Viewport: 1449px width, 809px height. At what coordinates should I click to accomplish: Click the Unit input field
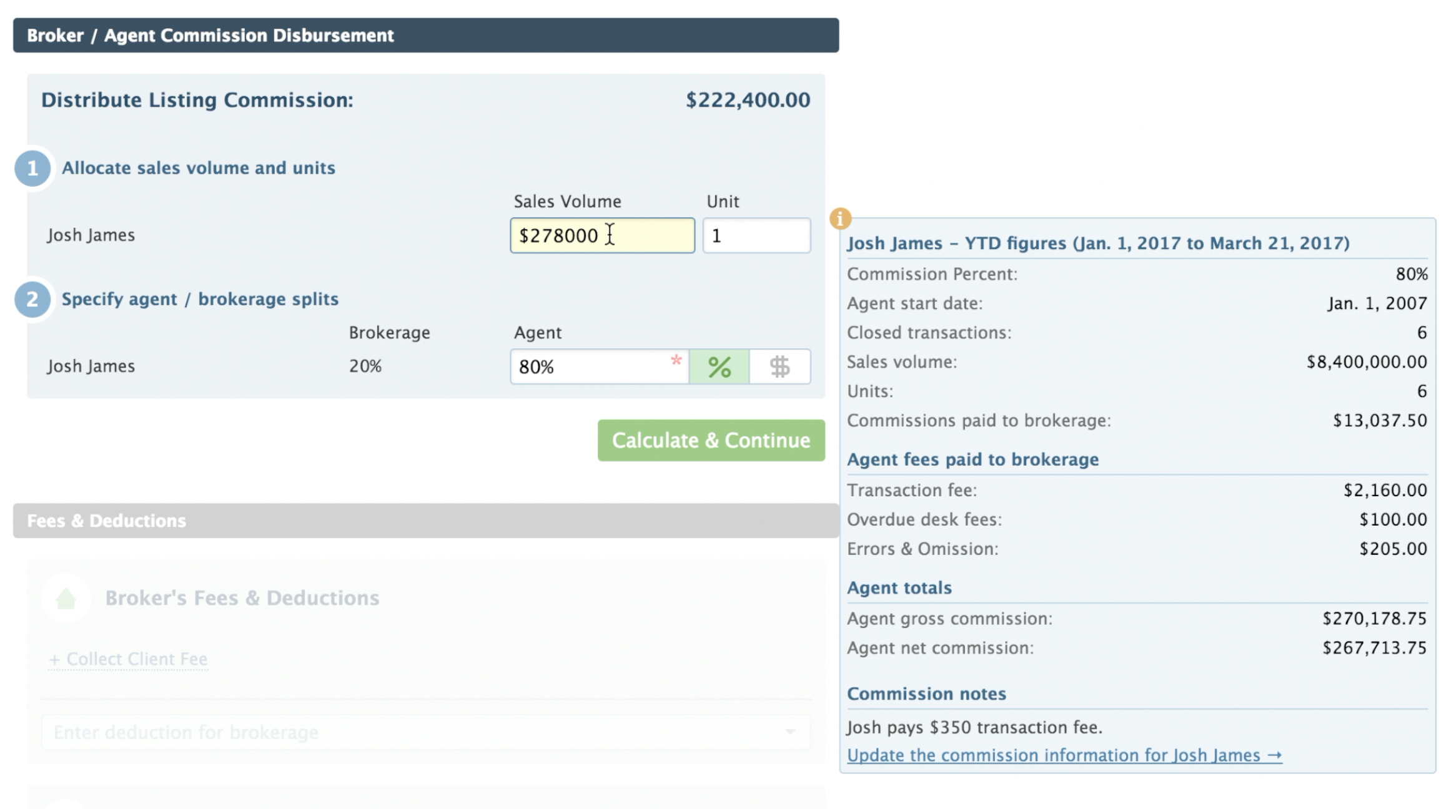(756, 235)
